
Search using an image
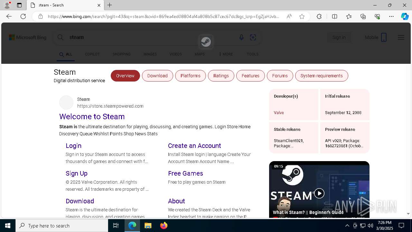click(253, 37)
